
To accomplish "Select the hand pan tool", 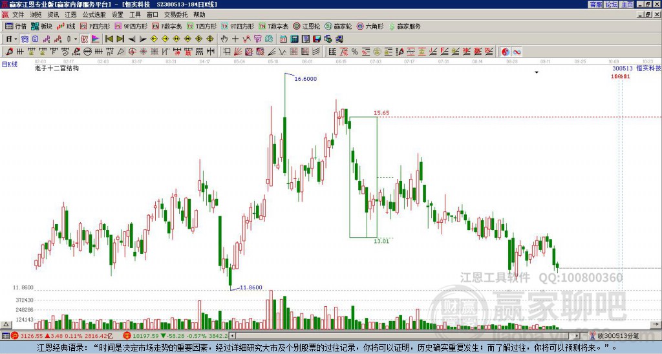I will (224, 39).
